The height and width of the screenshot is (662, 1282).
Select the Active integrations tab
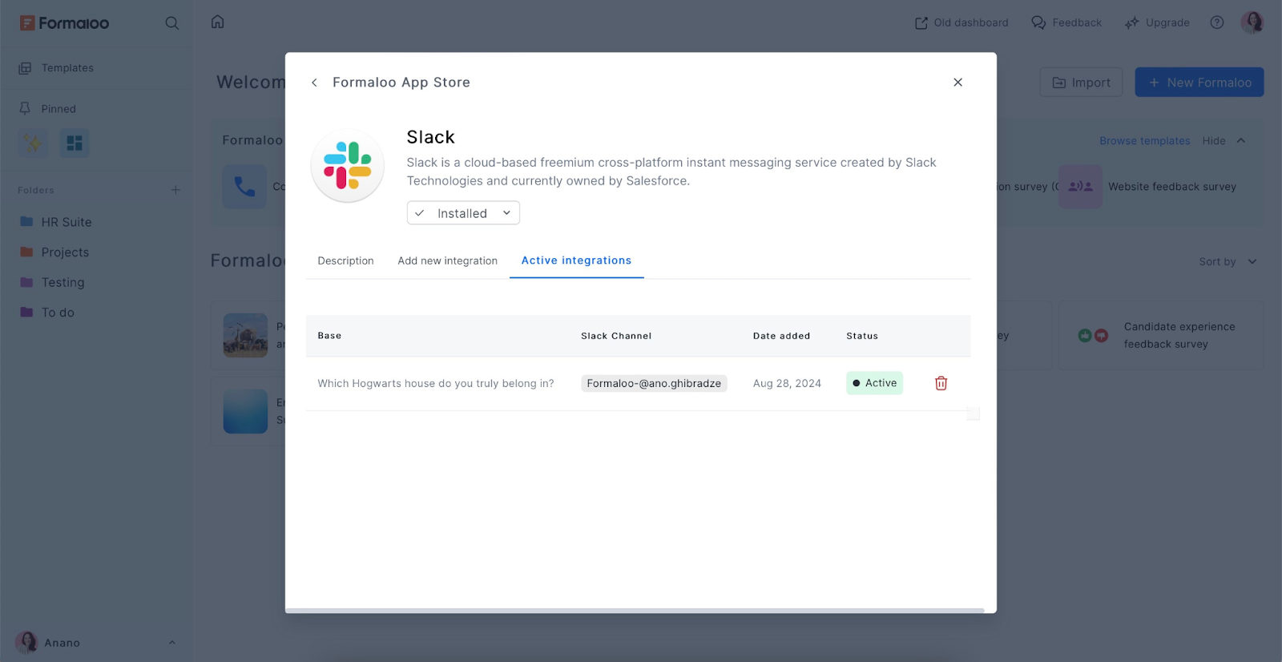576,260
